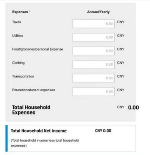Viewport: 150px width, 155px height.
Task: Click the net income explanation note
Action: (x=45, y=143)
